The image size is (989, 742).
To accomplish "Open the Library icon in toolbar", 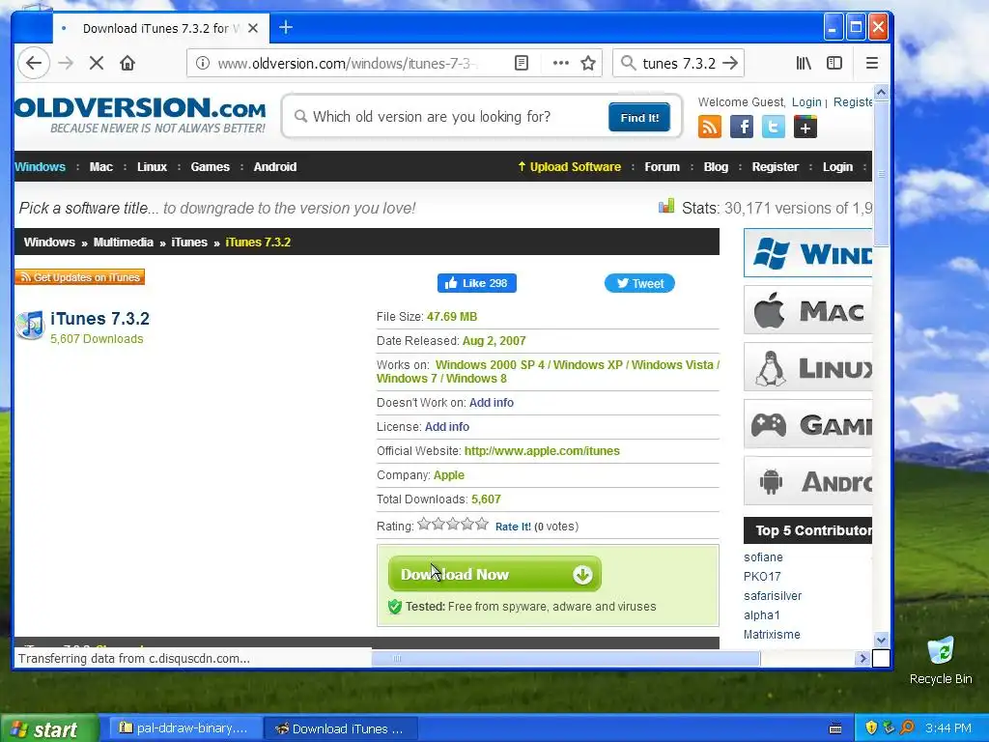I will (x=804, y=63).
